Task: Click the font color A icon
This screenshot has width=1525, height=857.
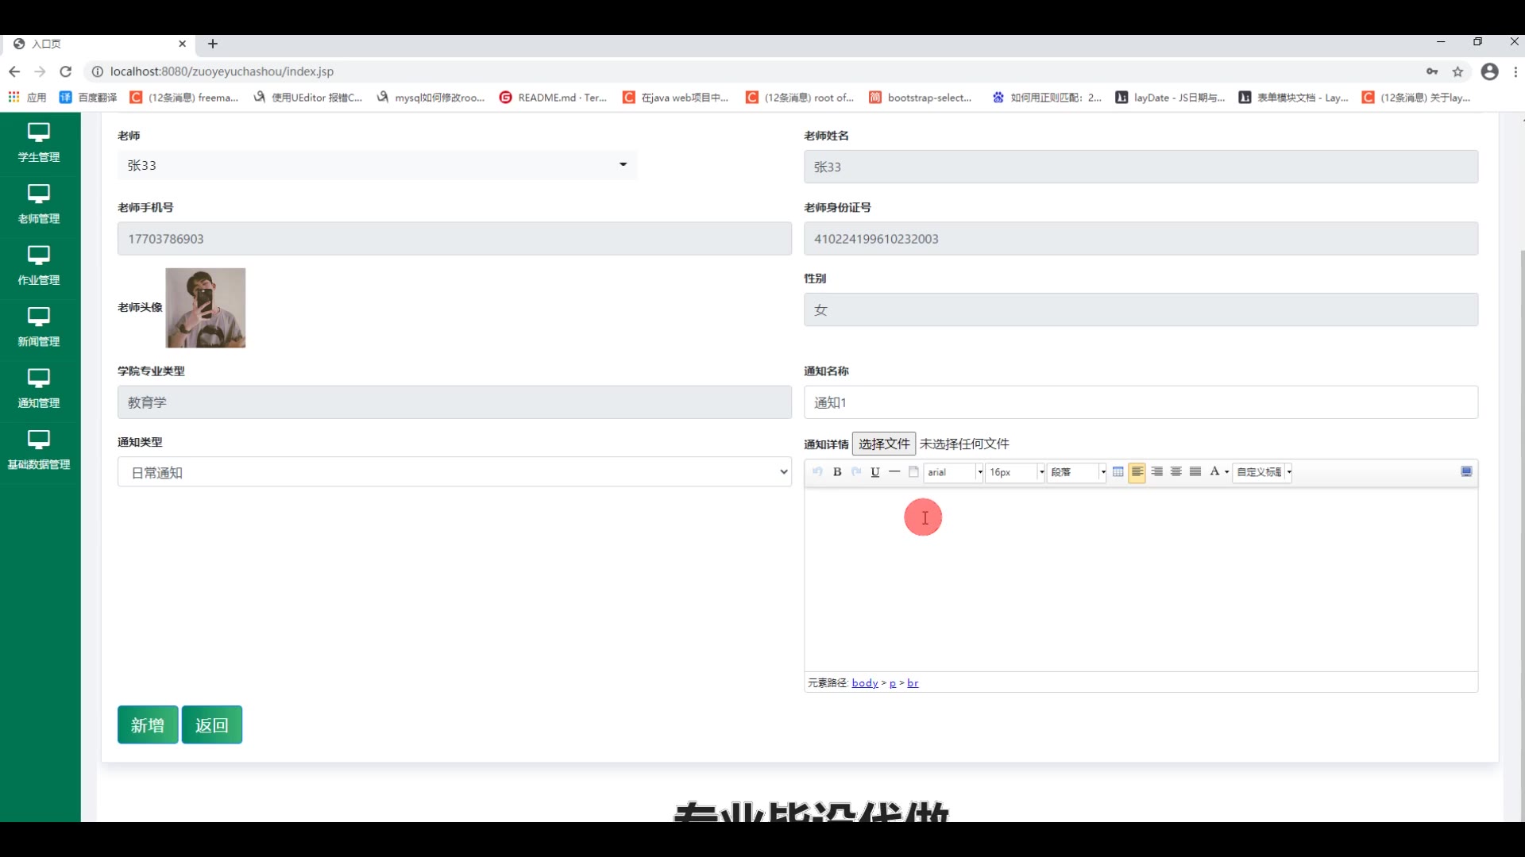Action: point(1214,472)
